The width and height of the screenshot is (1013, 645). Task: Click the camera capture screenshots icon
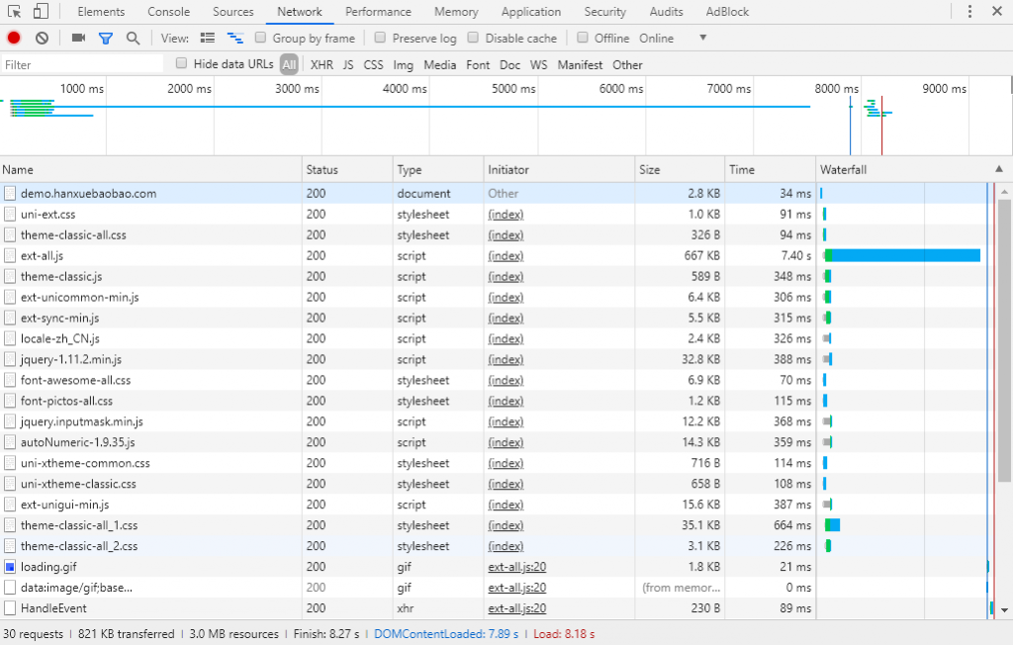[78, 39]
